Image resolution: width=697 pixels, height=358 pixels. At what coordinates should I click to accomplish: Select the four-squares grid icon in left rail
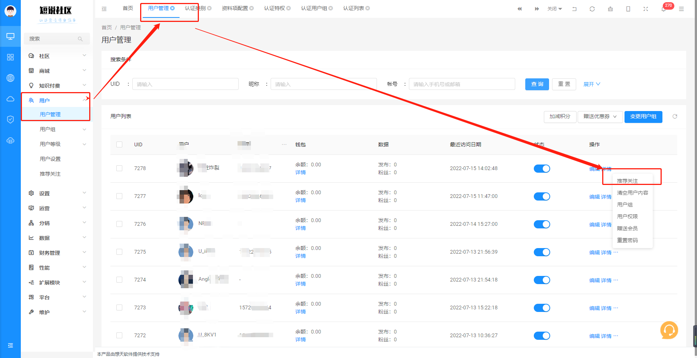tap(10, 57)
